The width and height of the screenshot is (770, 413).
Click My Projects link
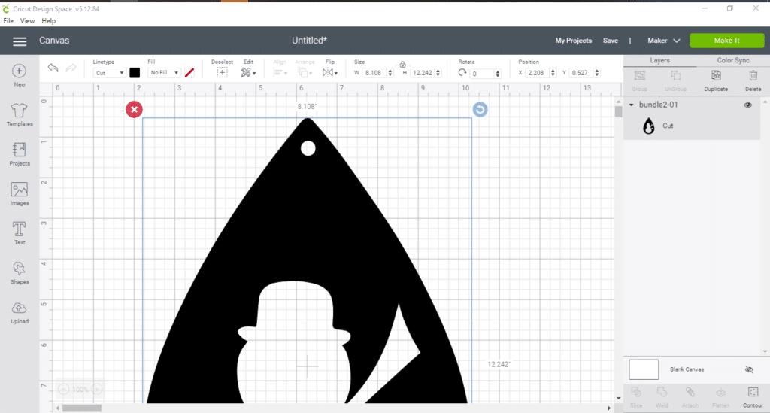coord(573,41)
